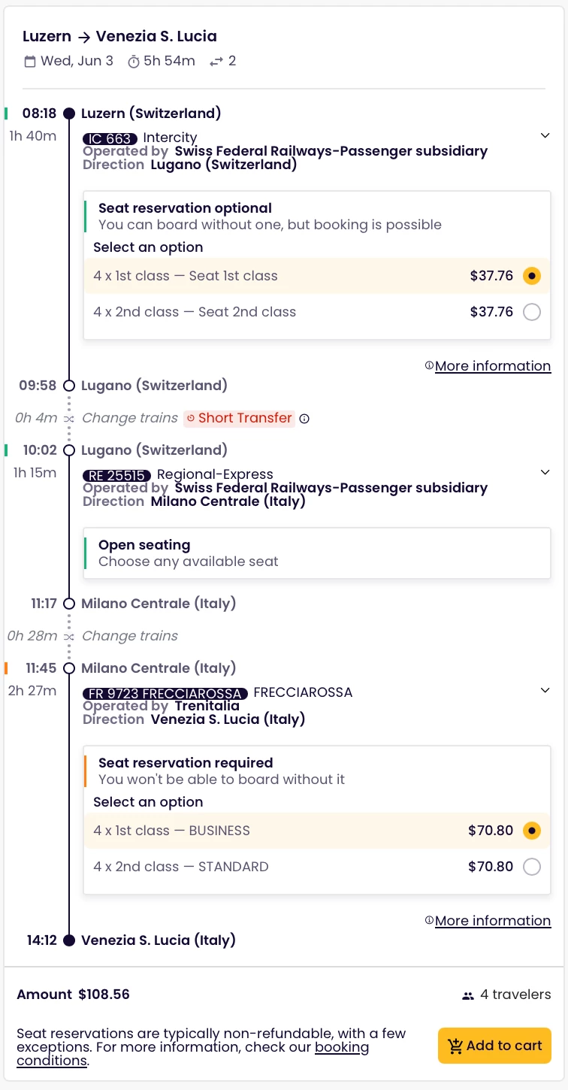This screenshot has height=1090, width=568.
Task: Click the info icon next to Short Transfer
Action: click(304, 419)
